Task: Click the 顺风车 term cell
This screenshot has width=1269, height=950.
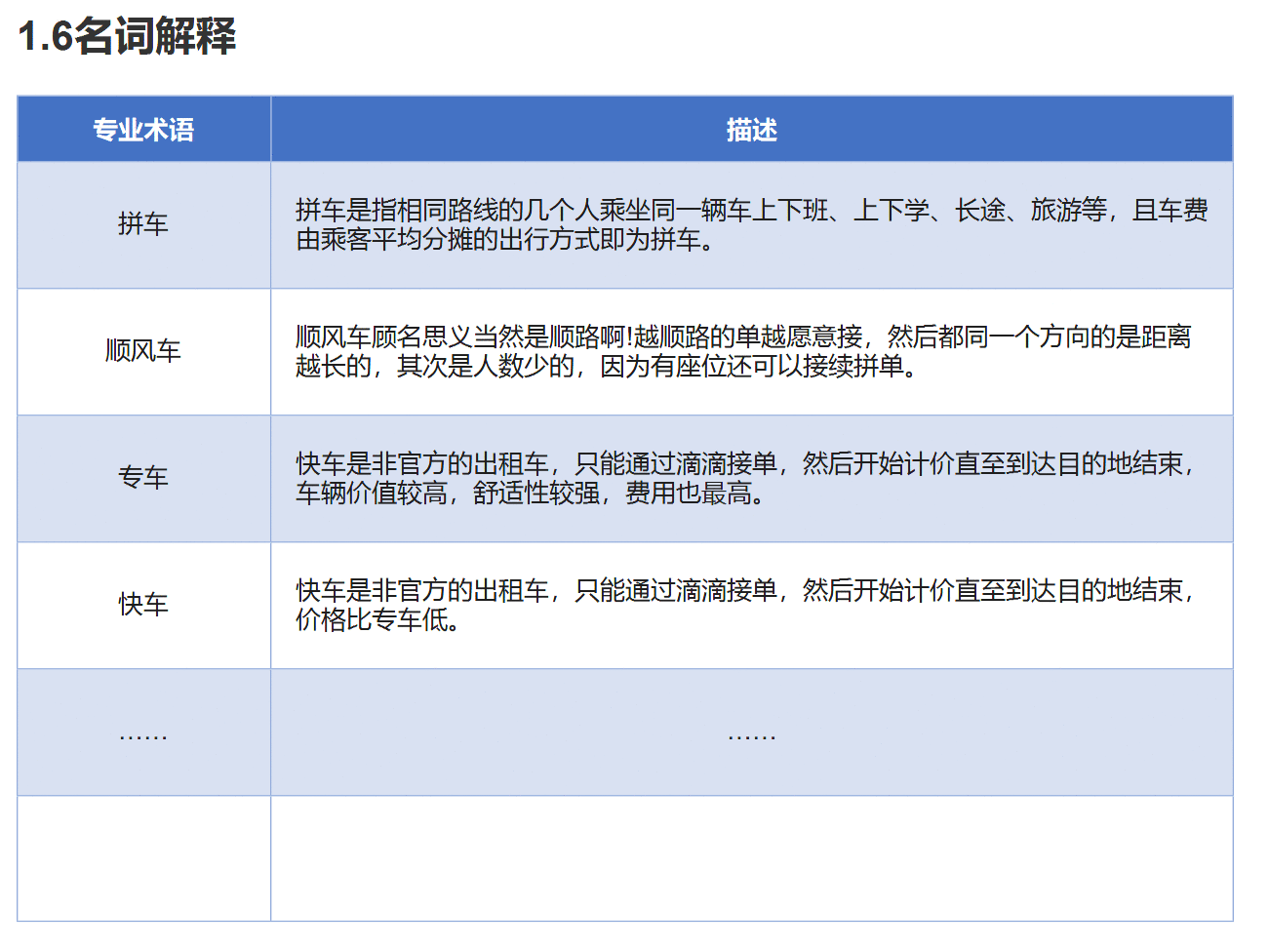Action: pos(143,351)
